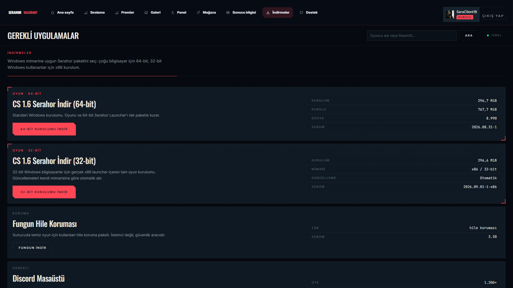Viewport: 513px width, 288px height.
Task: Click the SeraClient18 profile avatar
Action: coord(450,14)
